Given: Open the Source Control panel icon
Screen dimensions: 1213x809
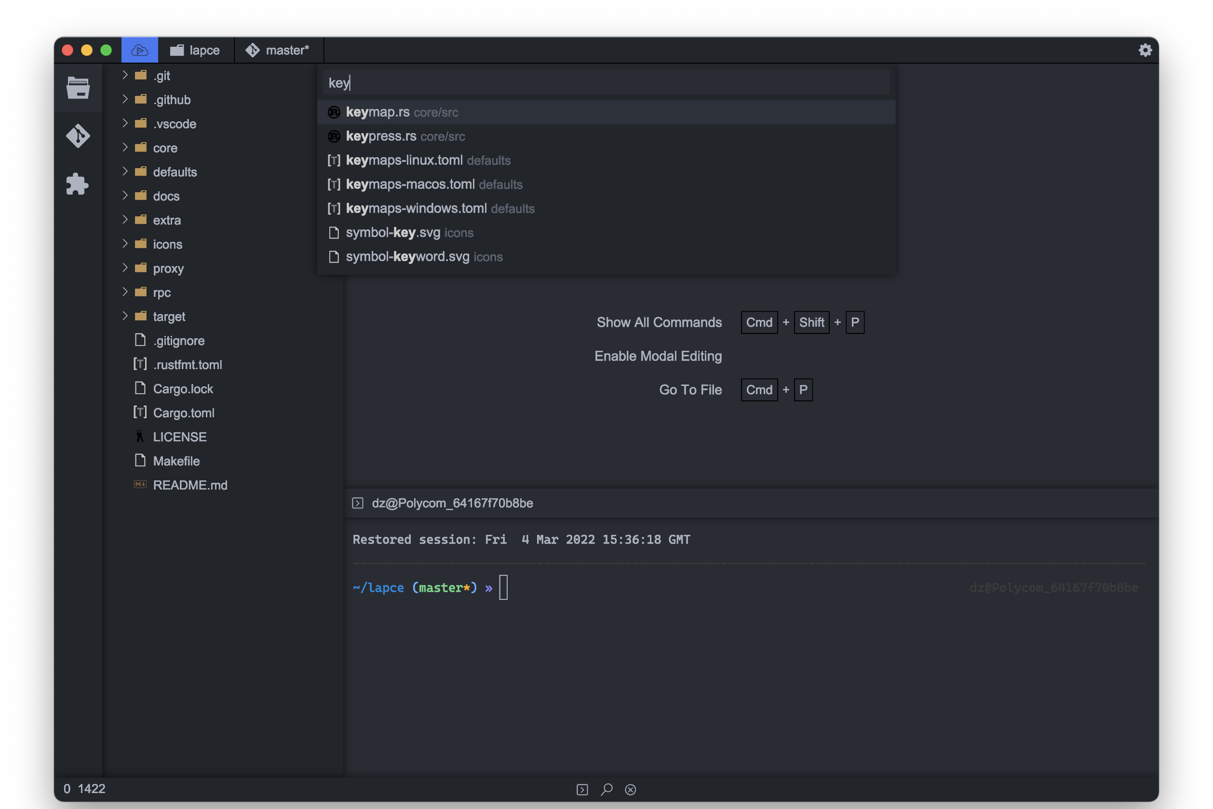Looking at the screenshot, I should tap(78, 136).
